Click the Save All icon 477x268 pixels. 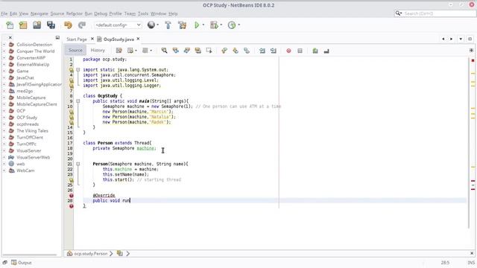click(x=51, y=25)
